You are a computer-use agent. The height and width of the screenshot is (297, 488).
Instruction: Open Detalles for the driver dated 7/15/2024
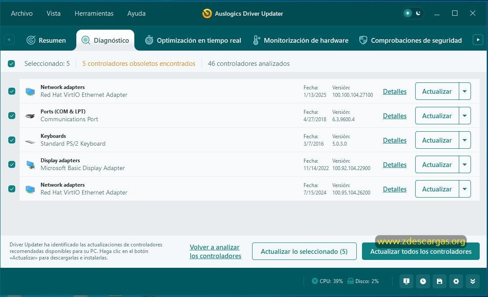(395, 189)
